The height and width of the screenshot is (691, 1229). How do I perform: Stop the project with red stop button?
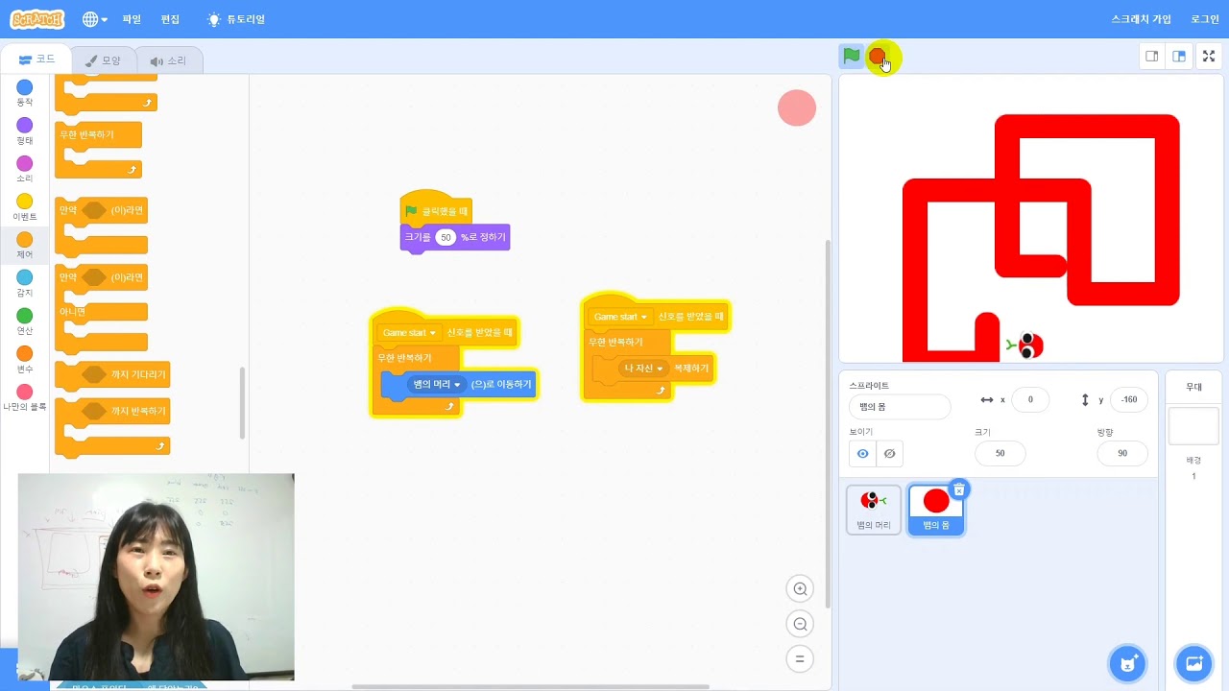[877, 57]
